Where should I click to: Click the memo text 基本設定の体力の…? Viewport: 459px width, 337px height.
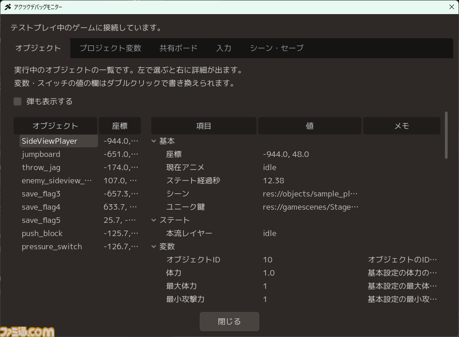pyautogui.click(x=402, y=273)
